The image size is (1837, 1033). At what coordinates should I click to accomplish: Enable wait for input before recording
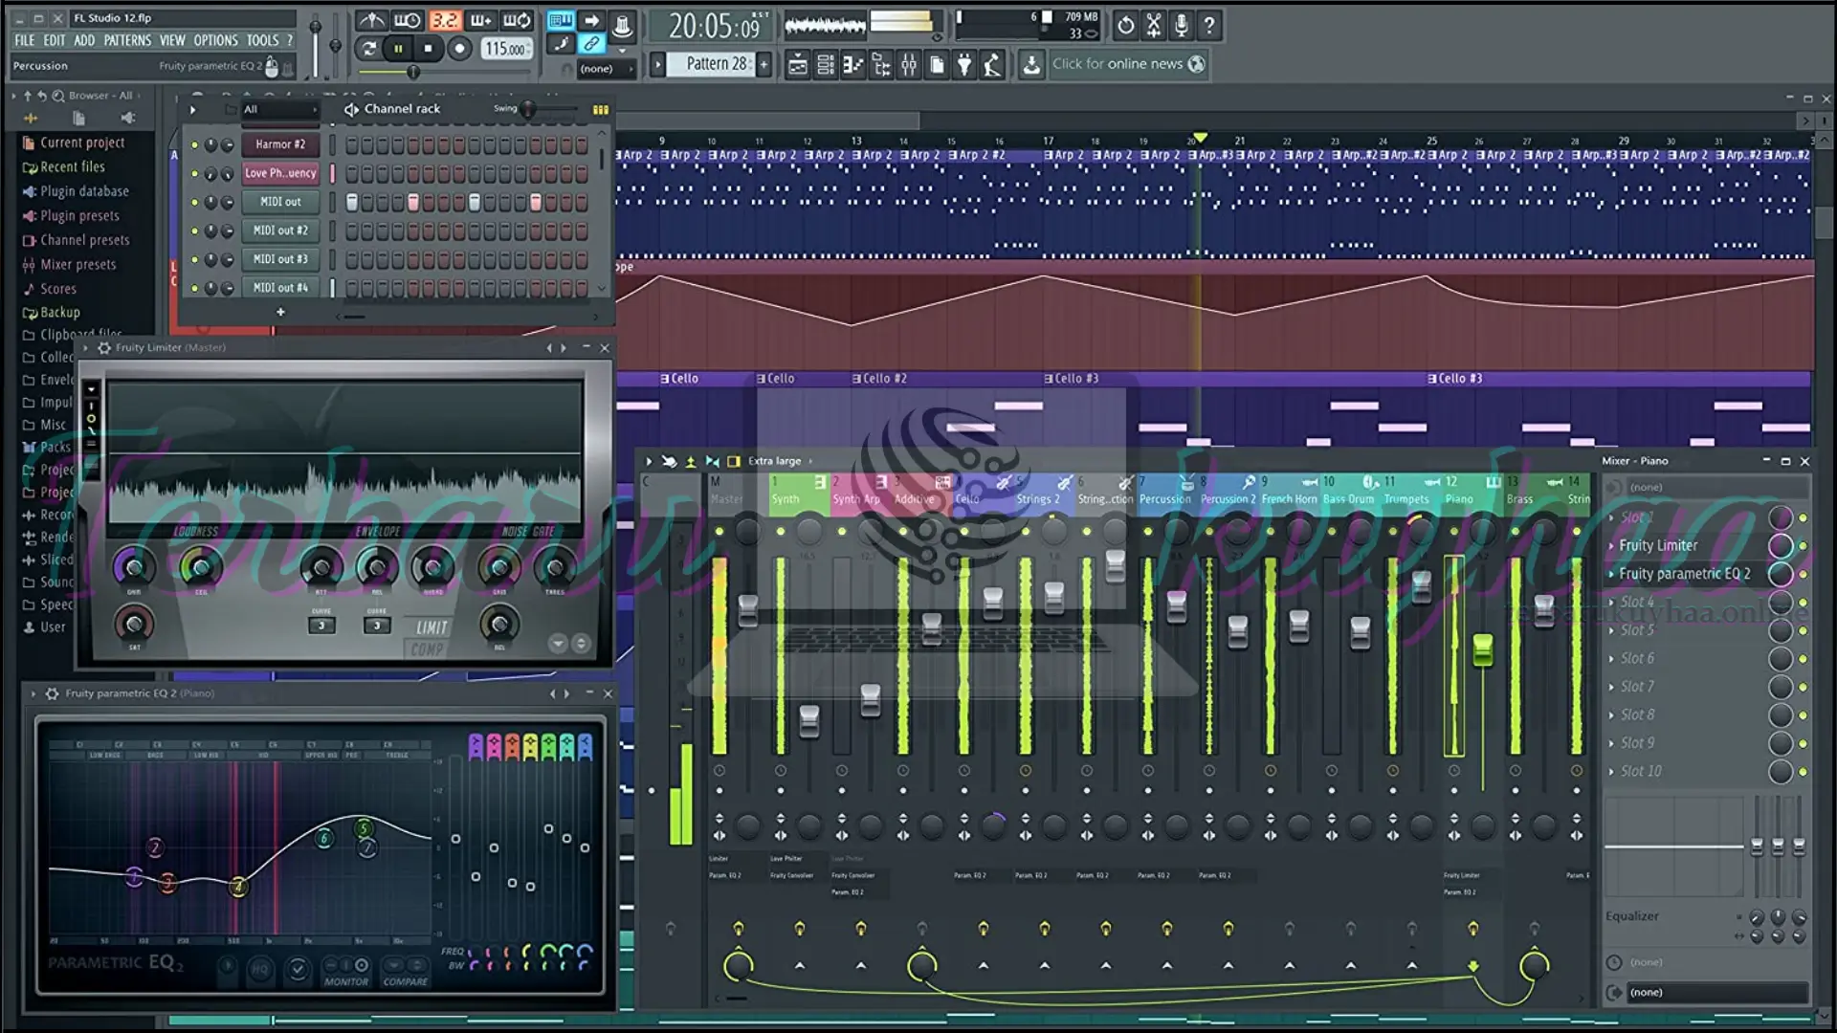(407, 20)
